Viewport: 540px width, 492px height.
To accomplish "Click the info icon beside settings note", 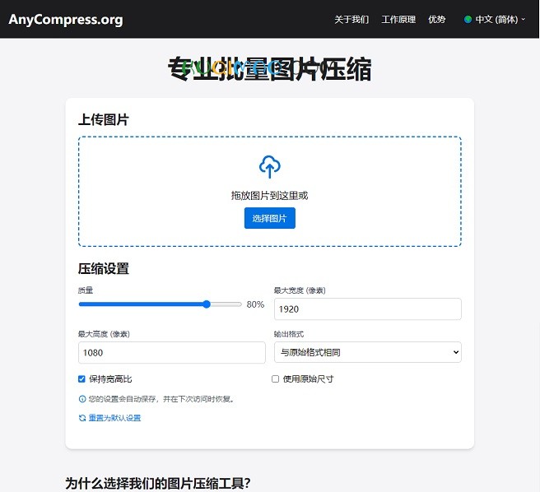I will point(82,399).
